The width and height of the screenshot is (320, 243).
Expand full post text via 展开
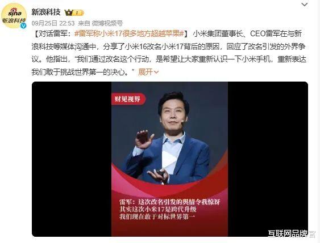click(146, 72)
